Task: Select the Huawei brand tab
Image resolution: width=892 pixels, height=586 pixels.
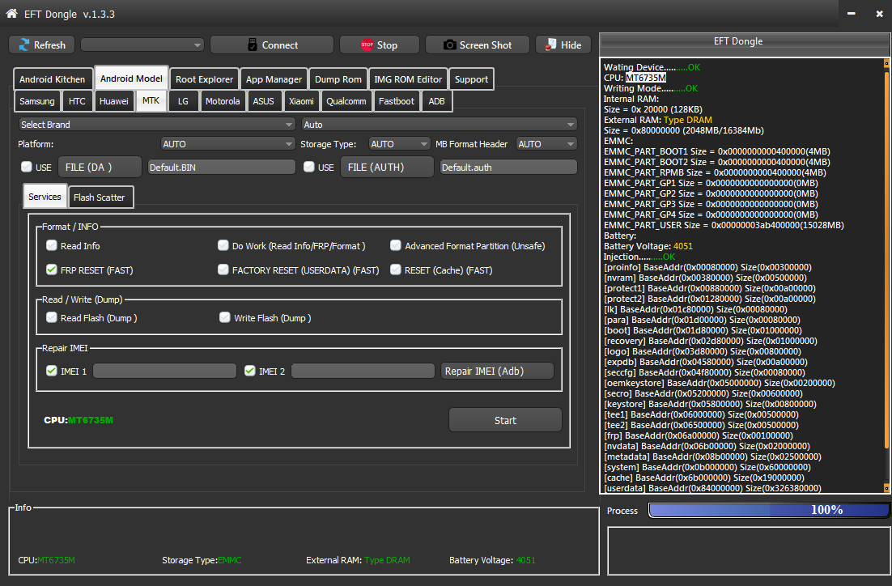Action: 114,101
